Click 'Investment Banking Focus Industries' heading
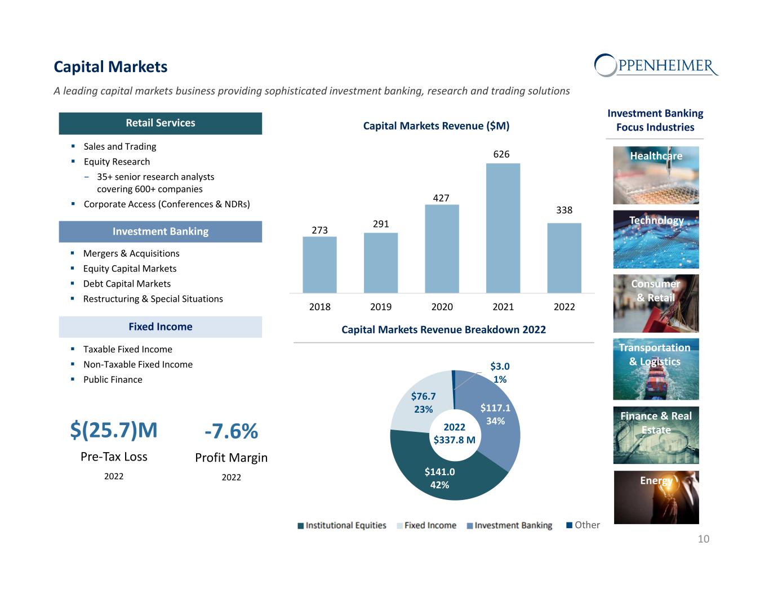The width and height of the screenshot is (769, 594). pos(655,120)
